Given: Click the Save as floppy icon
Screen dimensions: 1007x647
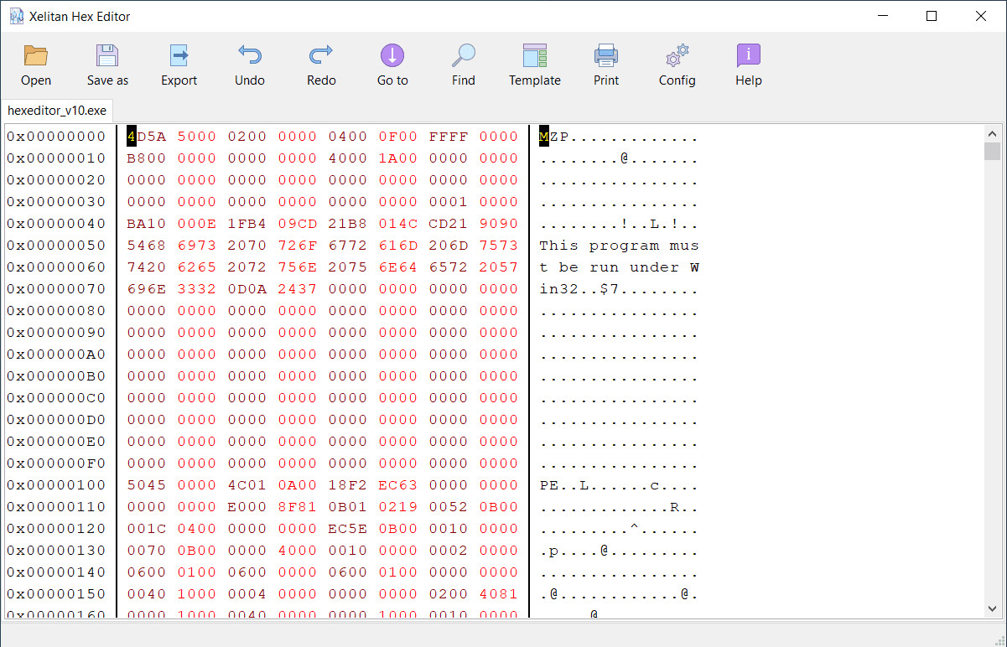Looking at the screenshot, I should pyautogui.click(x=107, y=56).
